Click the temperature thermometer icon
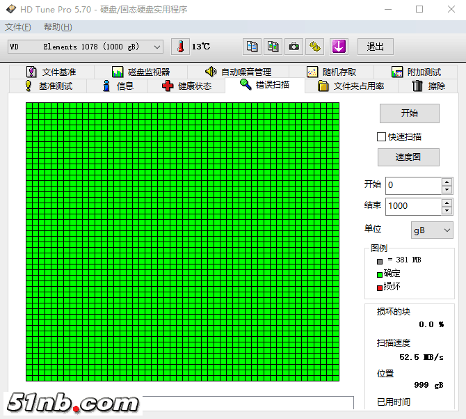 pos(180,47)
